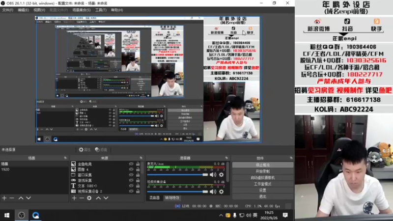Open the 场景集合(S) menu
Viewport: 393px width, 221px height.
[x=82, y=10]
